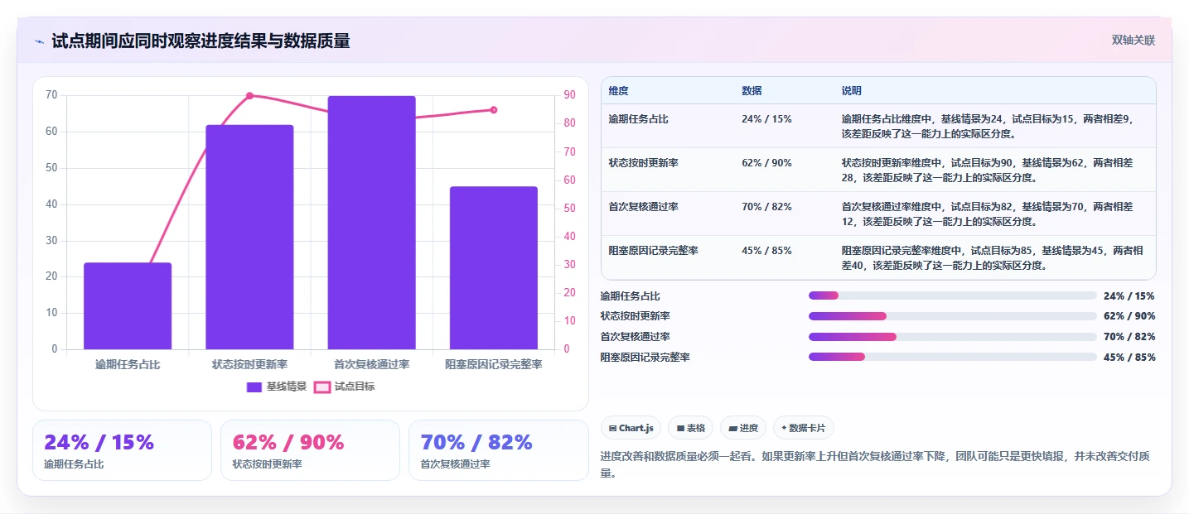Toggle the 基线情景 legend swatch
This screenshot has width=1189, height=514.
pyautogui.click(x=254, y=387)
